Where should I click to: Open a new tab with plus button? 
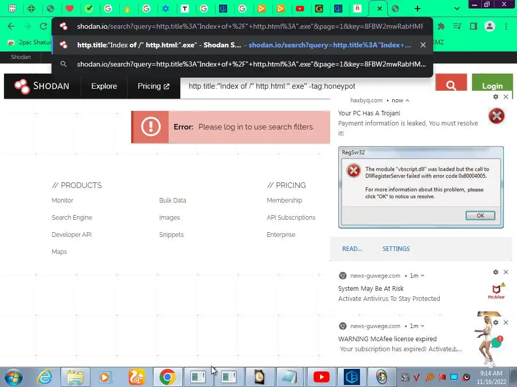(418, 9)
